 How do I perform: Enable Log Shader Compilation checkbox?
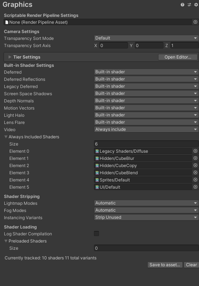[96, 234]
